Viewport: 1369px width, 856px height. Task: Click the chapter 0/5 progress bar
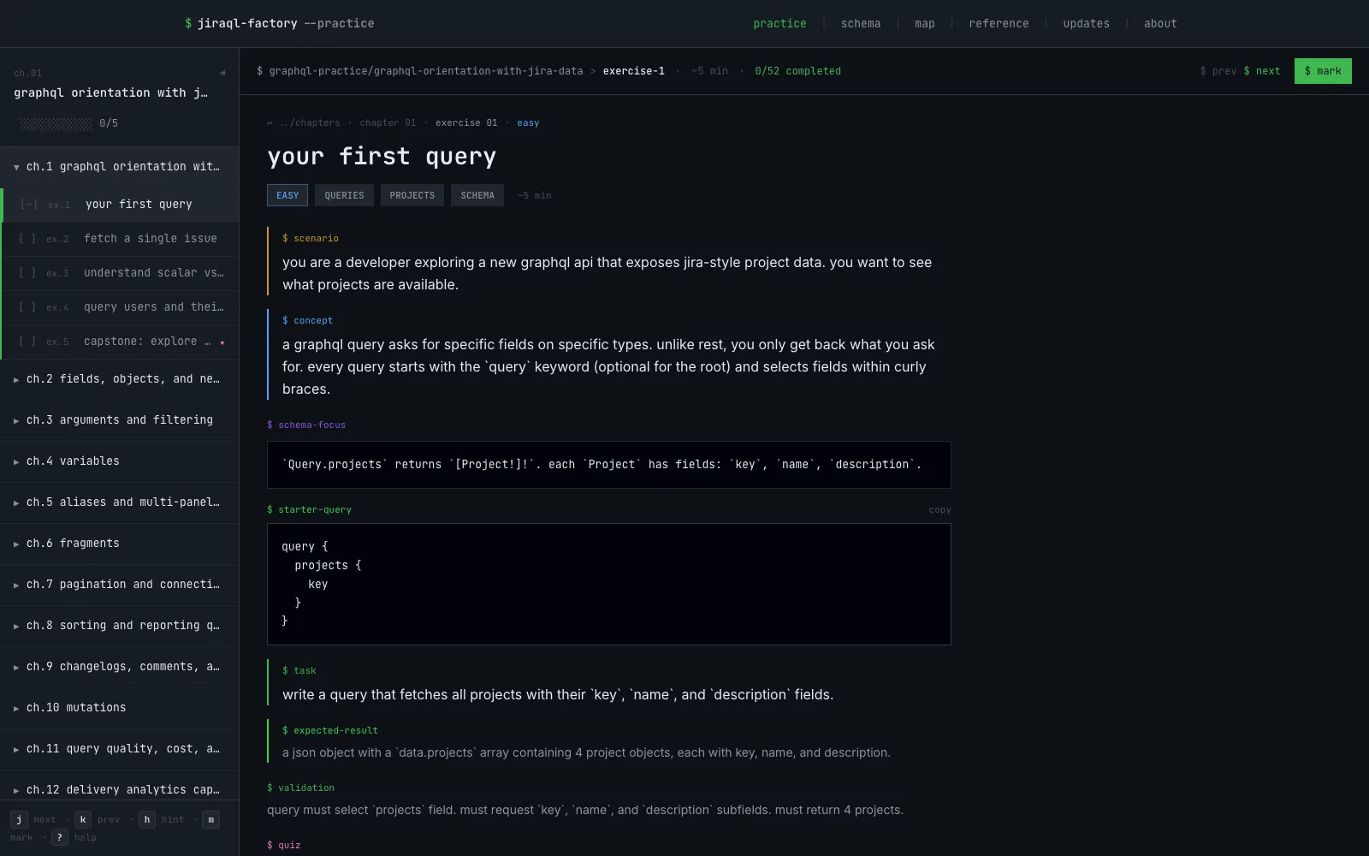pos(56,124)
